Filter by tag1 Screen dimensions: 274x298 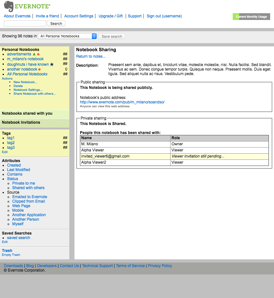pos(11,138)
